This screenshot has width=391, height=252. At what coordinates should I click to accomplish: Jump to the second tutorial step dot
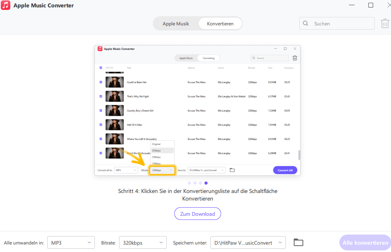[195, 183]
